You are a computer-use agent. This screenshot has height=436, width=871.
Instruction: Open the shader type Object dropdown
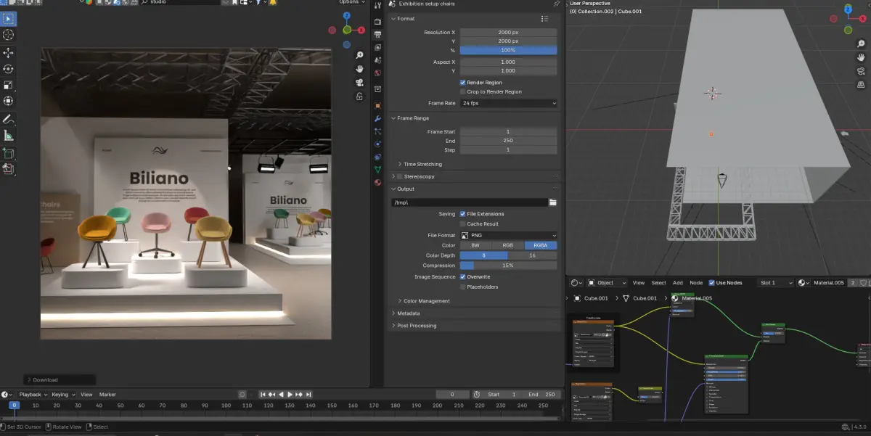pyautogui.click(x=608, y=282)
